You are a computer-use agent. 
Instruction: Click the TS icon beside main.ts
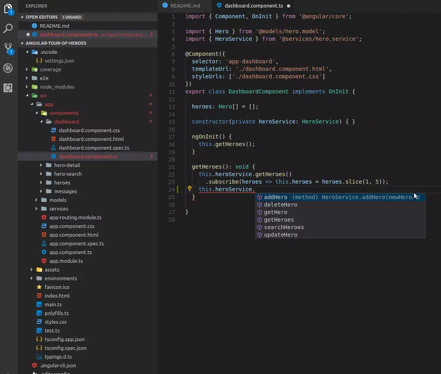pos(39,304)
